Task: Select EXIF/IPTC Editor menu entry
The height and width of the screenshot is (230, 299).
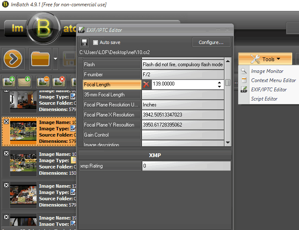Action: pyautogui.click(x=269, y=89)
